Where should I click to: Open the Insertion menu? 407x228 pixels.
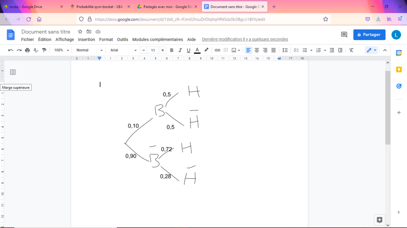(x=86, y=39)
